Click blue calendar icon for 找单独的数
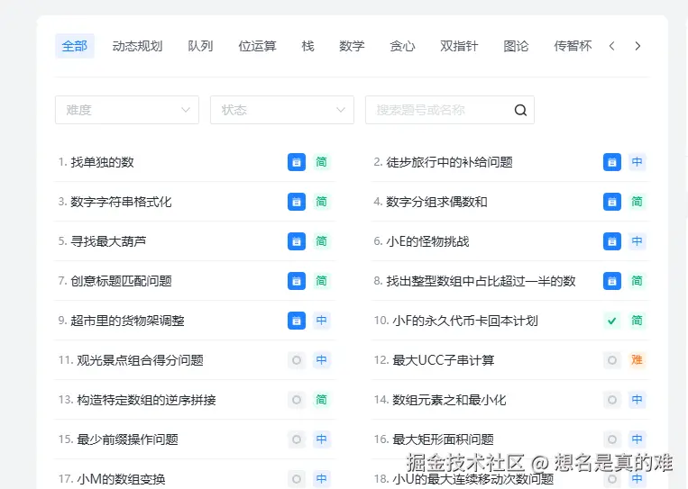The image size is (688, 489). (x=297, y=162)
